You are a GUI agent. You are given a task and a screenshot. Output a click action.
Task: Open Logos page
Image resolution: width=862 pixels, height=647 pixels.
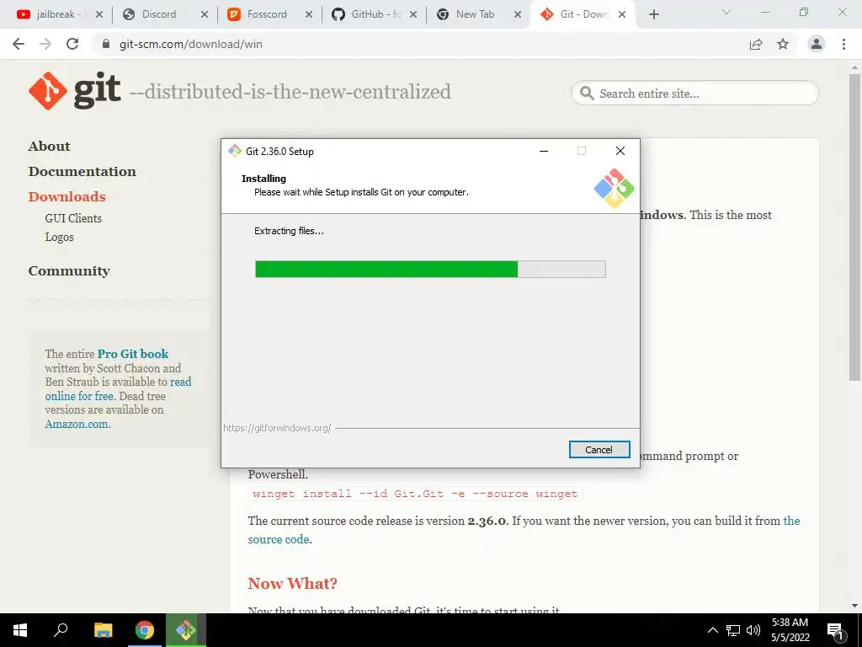pos(60,237)
